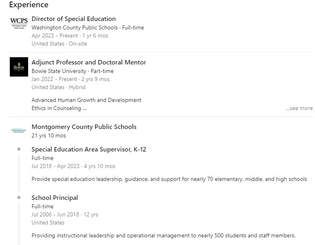Screen dimensions: 315x245
Task: Click the 'Apr 2023 - Present' date range
Action: coord(55,35)
